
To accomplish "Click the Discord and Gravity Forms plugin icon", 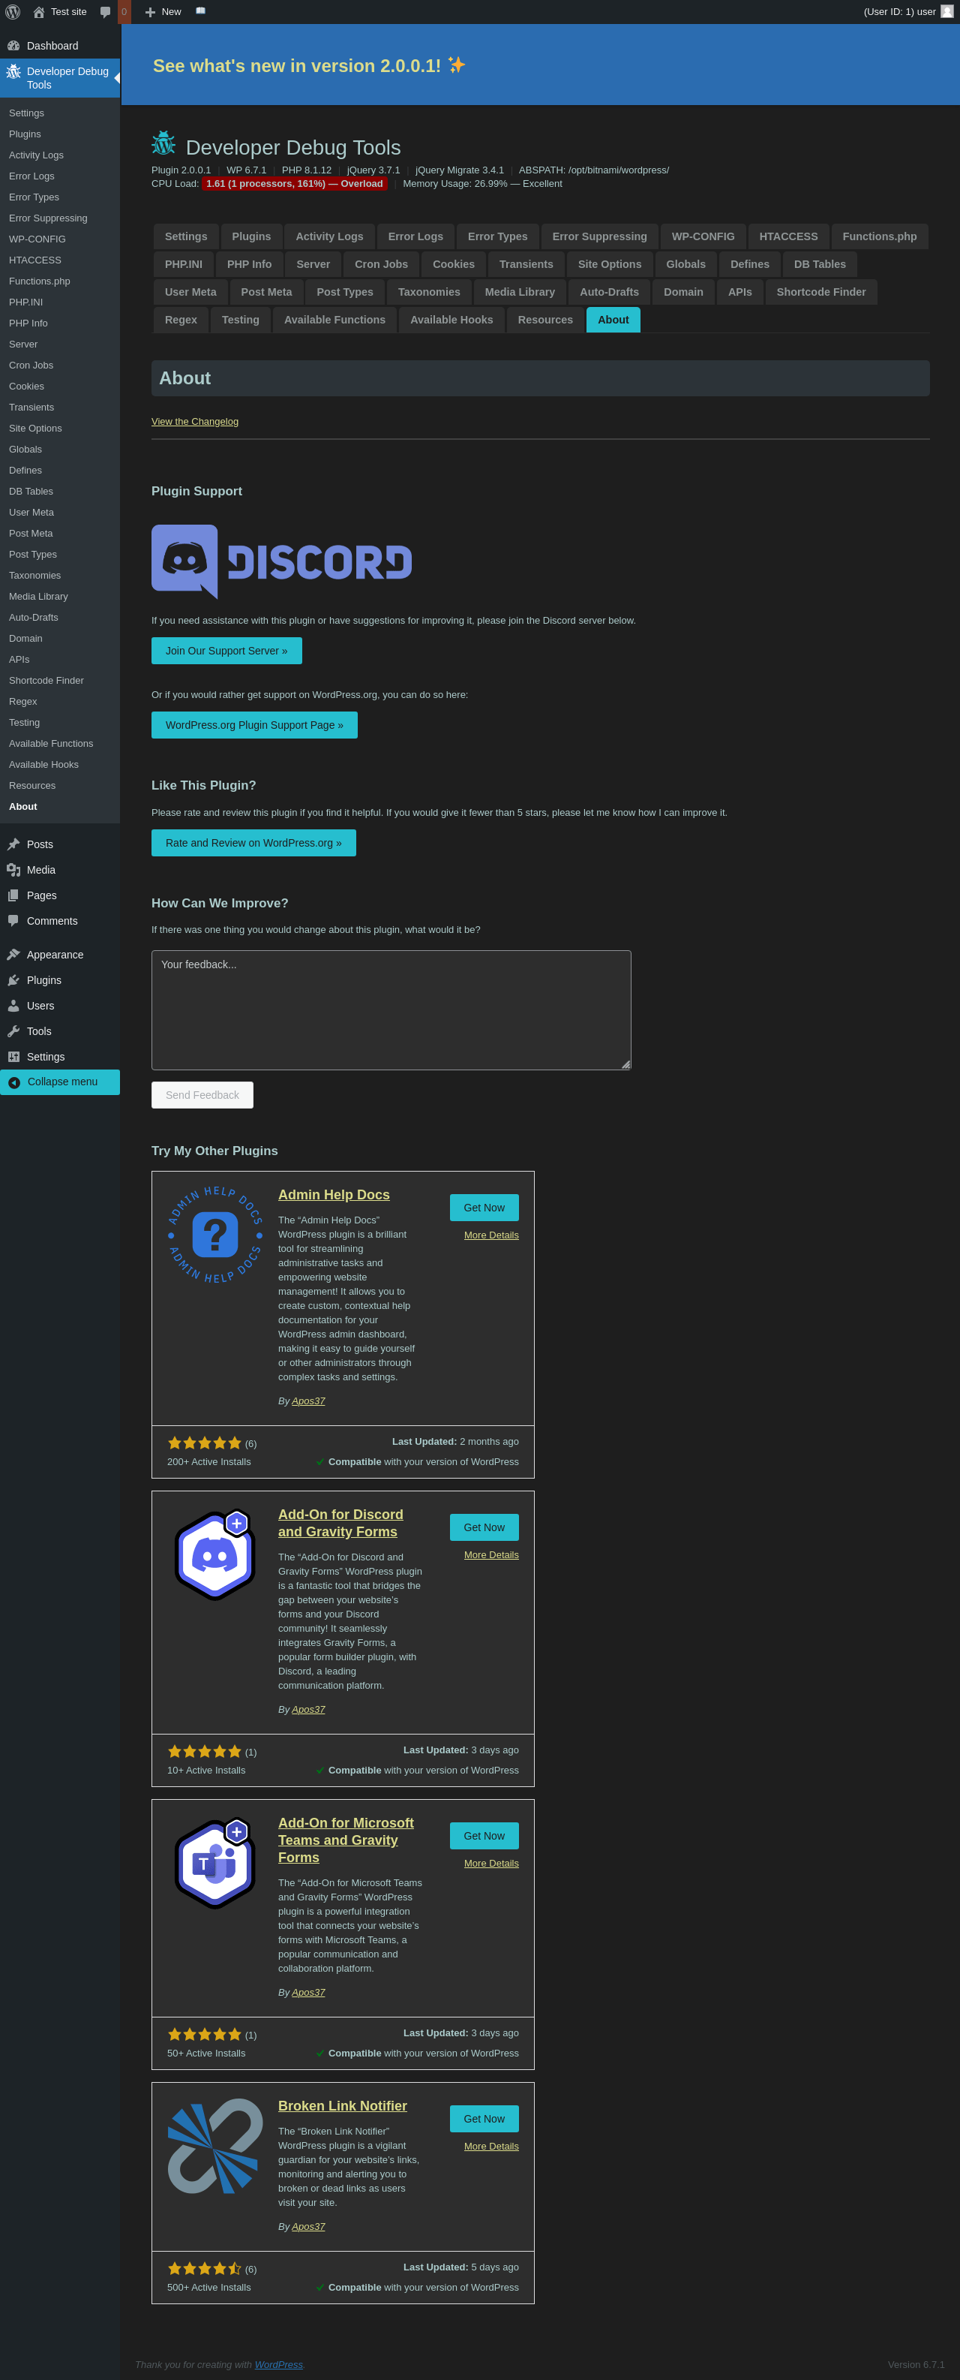I will 215,1555.
